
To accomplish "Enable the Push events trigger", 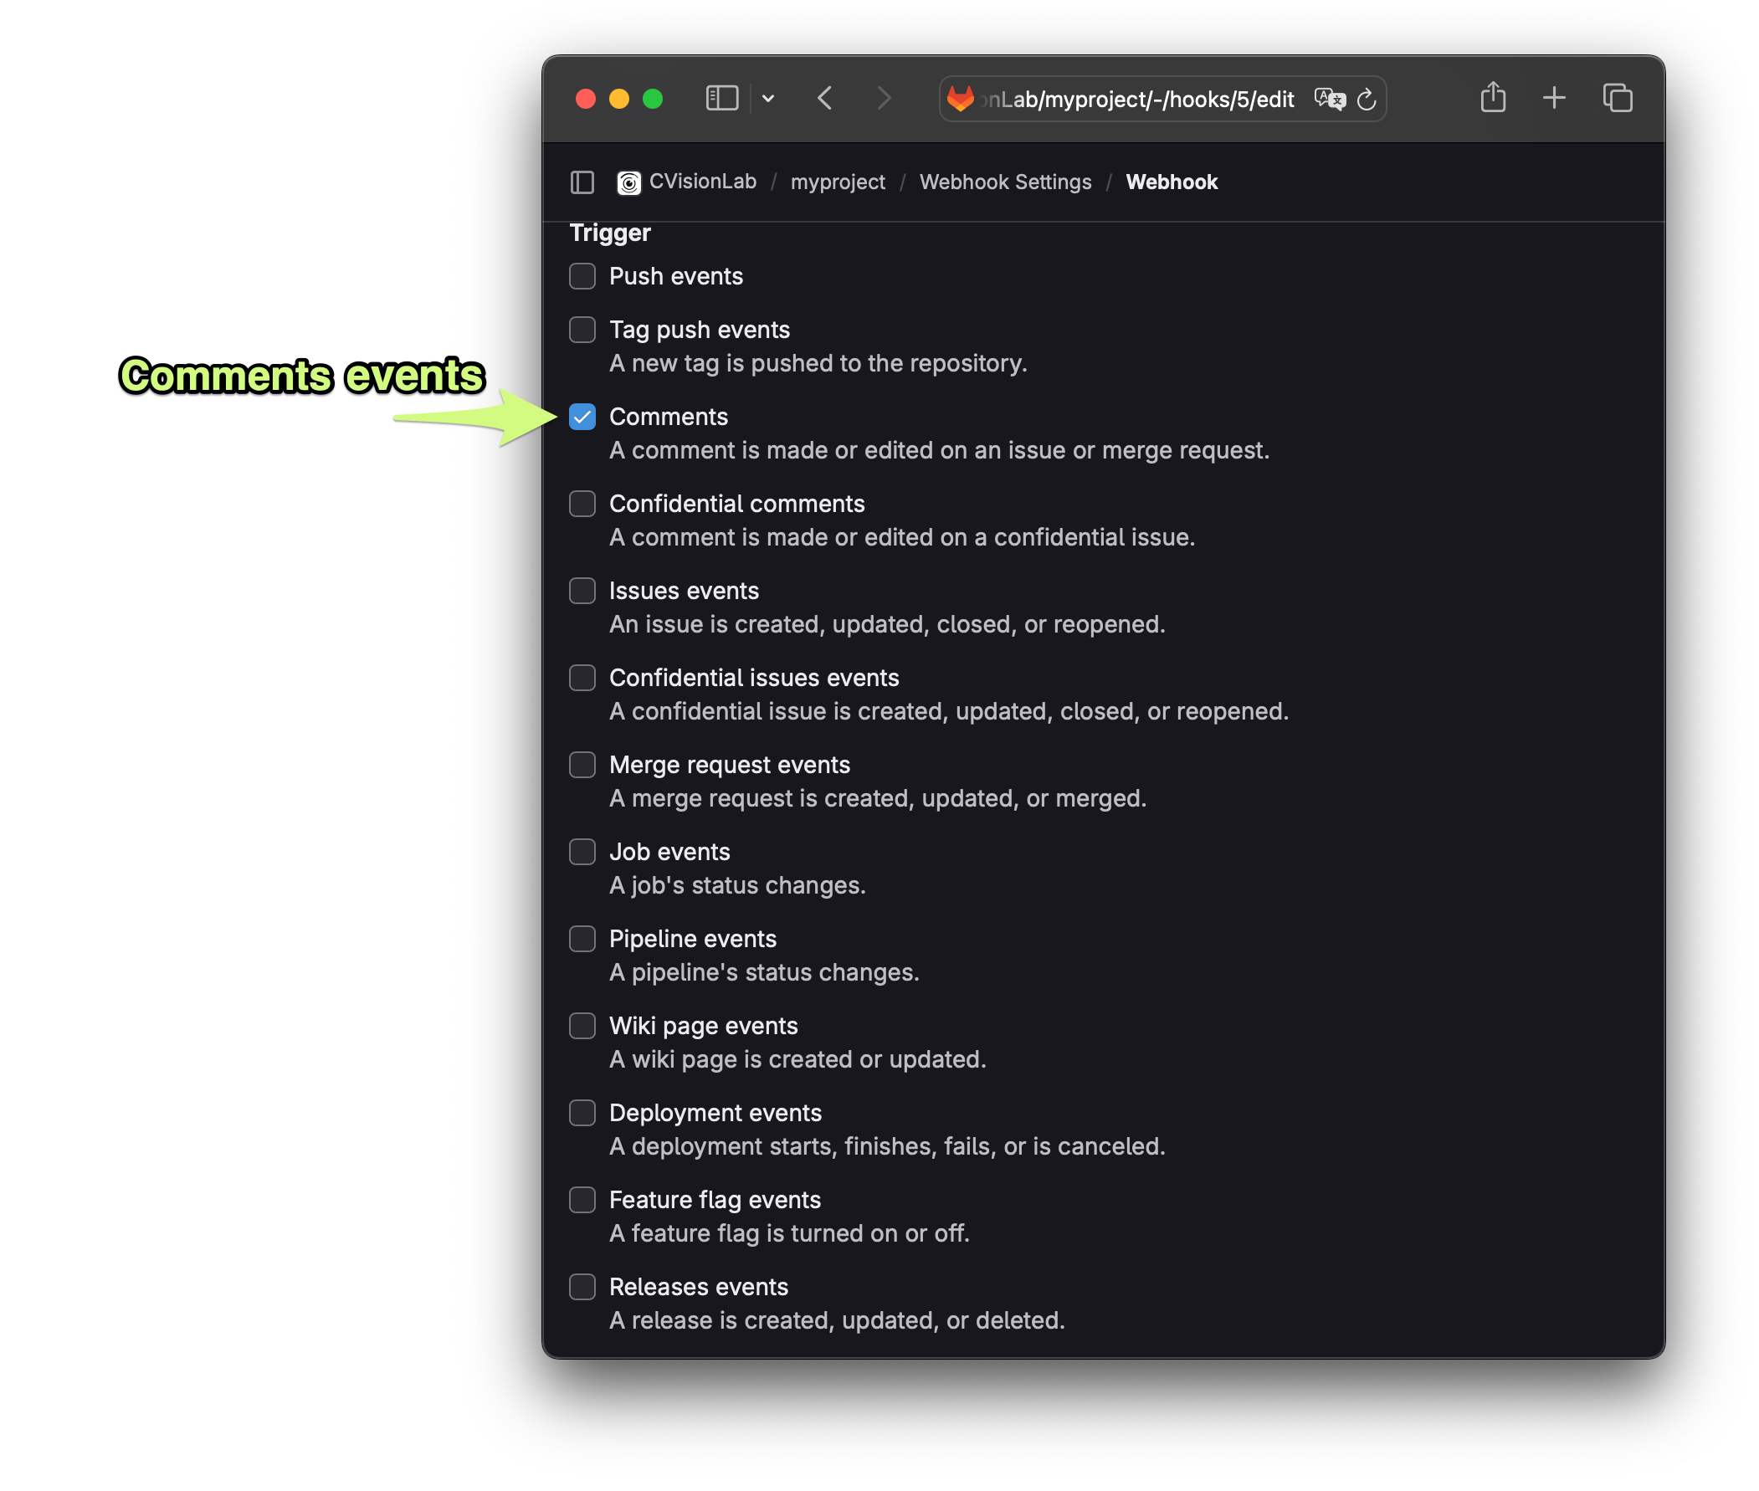I will point(582,276).
